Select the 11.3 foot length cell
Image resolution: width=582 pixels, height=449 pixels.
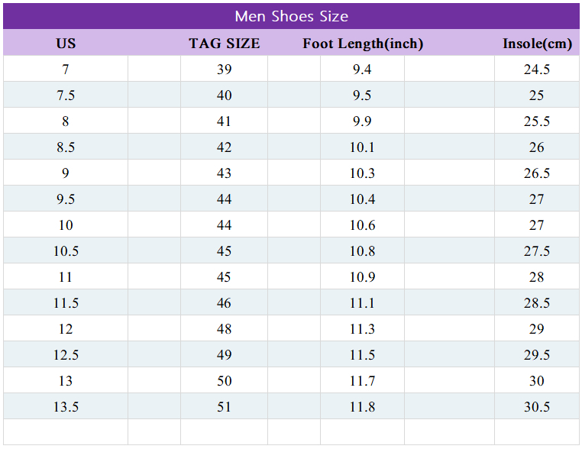click(x=363, y=329)
